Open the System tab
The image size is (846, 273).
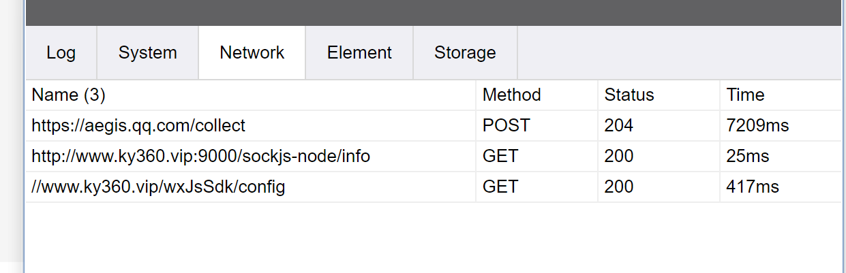(x=147, y=53)
